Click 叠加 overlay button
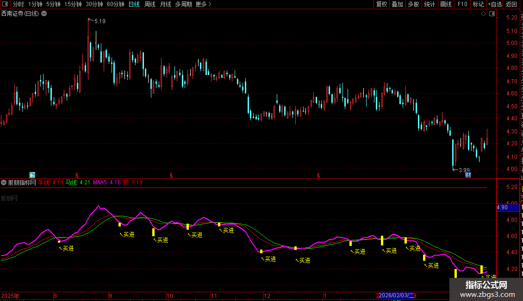 pos(398,4)
